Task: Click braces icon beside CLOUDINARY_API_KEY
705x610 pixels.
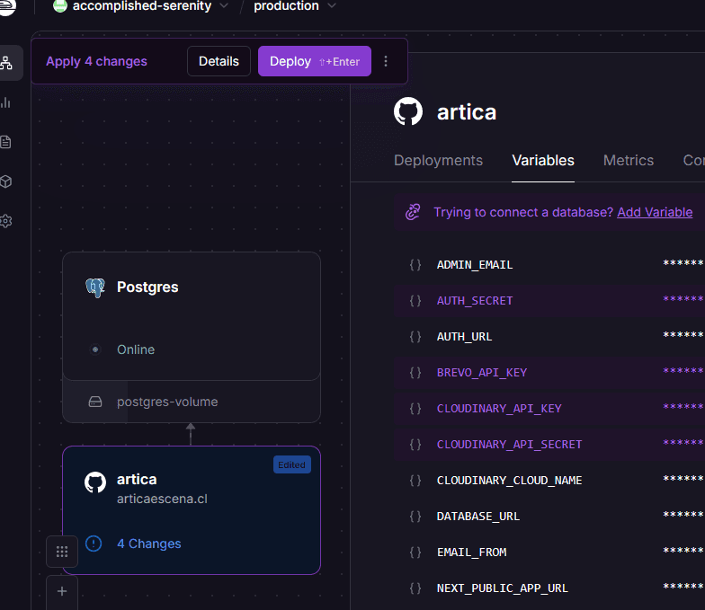Action: click(x=415, y=408)
